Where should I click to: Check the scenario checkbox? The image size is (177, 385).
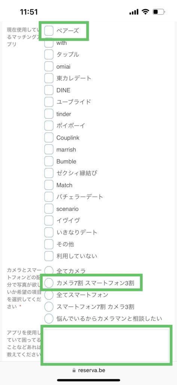(x=49, y=209)
